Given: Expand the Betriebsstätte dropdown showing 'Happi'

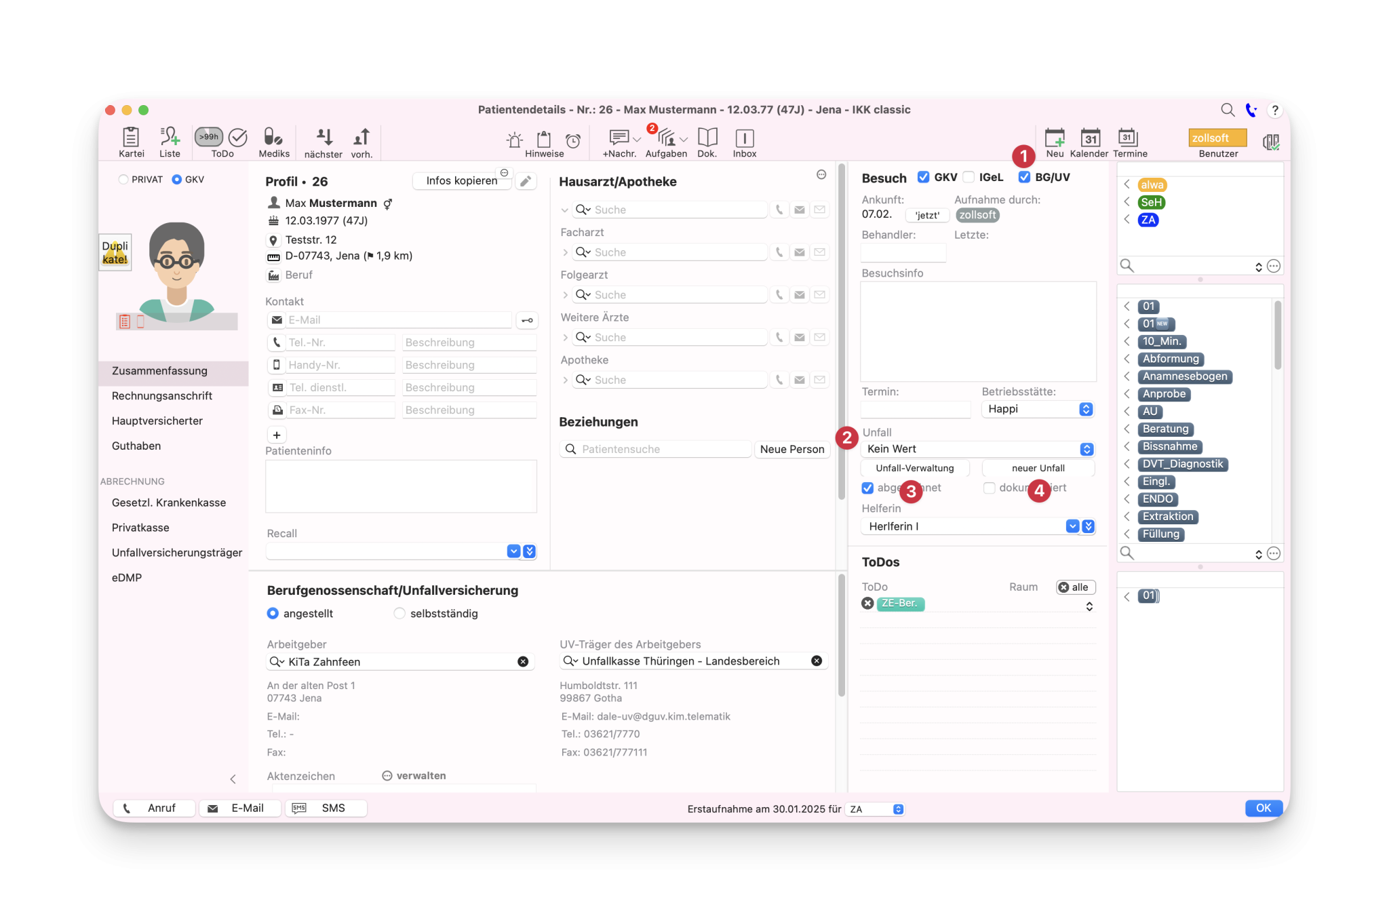Looking at the screenshot, I should (1085, 408).
